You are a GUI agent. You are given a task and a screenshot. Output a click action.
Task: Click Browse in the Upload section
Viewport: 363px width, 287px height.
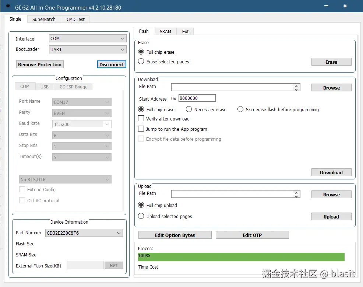point(331,195)
